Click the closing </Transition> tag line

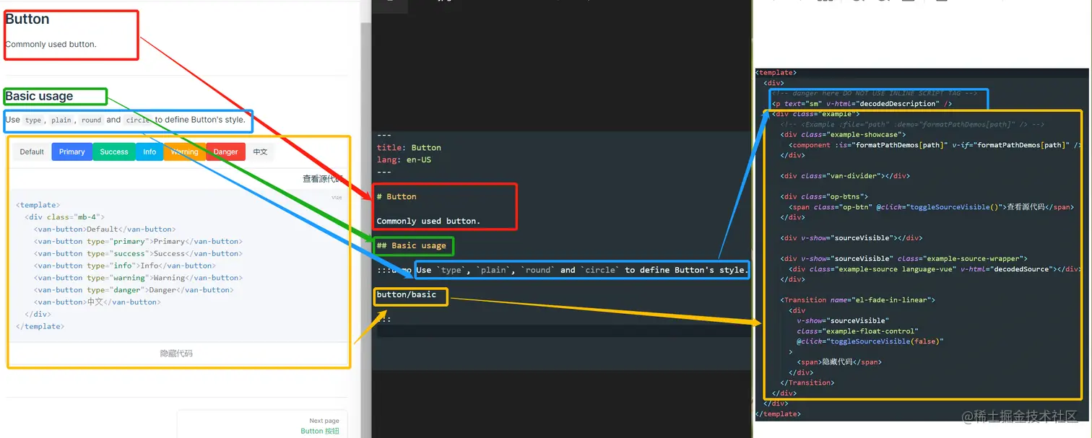(807, 382)
